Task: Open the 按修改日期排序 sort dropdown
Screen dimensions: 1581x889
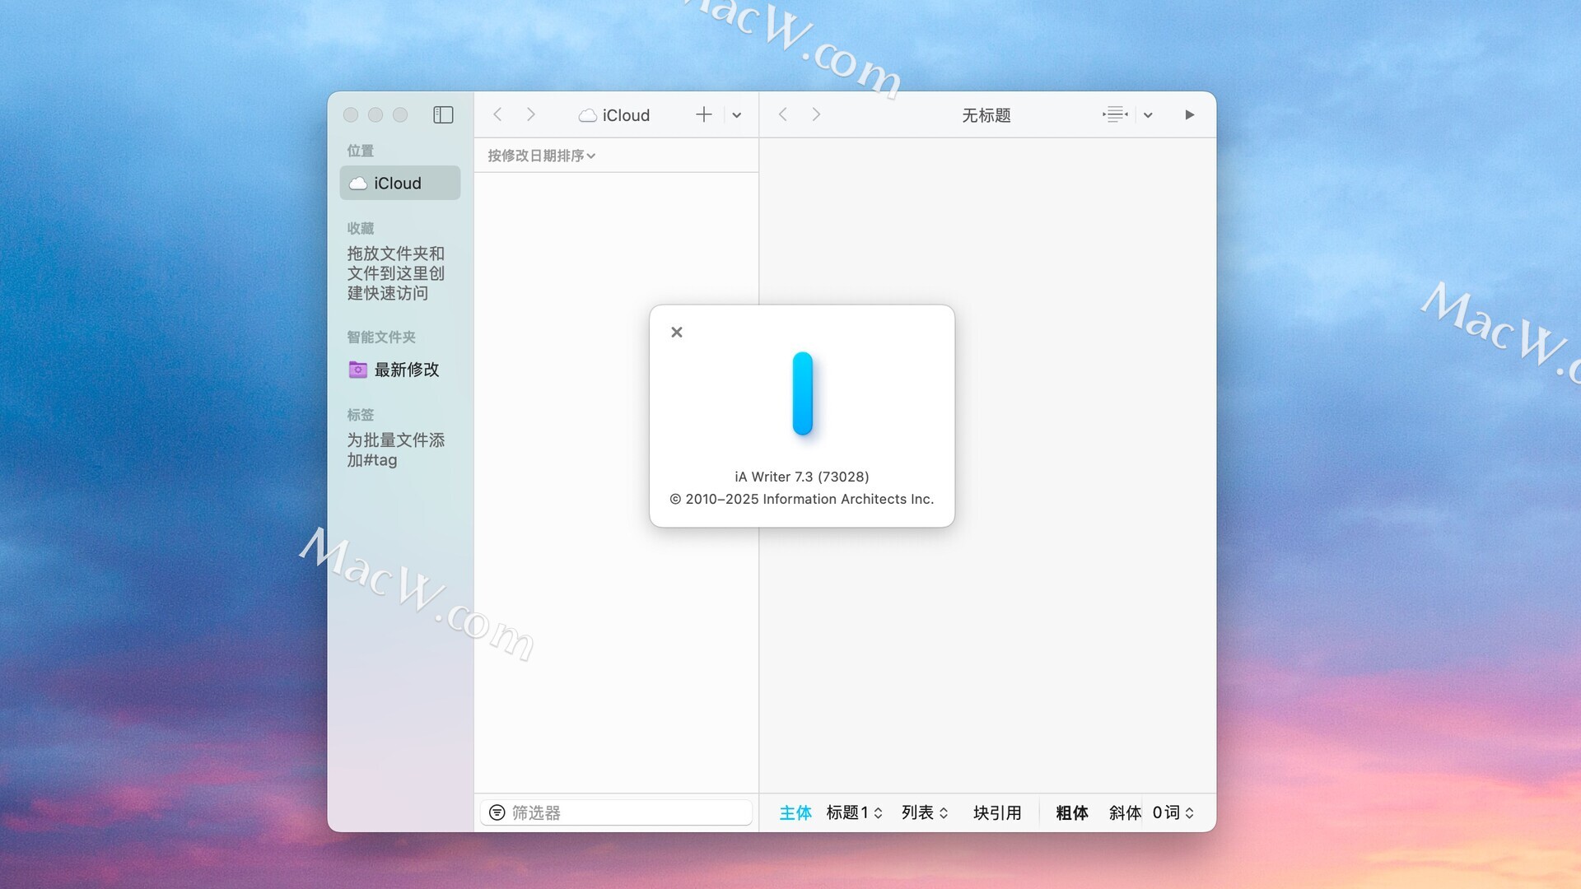Action: coord(541,156)
